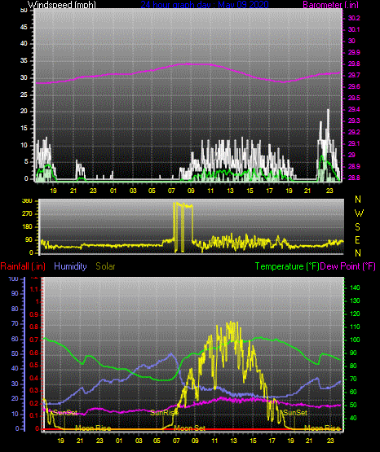Click the 1.1 value on the red rainfall axis
Screen dimensions: 380x452
coord(34,289)
